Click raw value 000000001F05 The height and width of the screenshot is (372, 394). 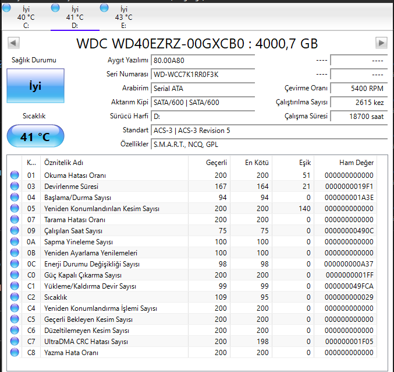[349, 342]
